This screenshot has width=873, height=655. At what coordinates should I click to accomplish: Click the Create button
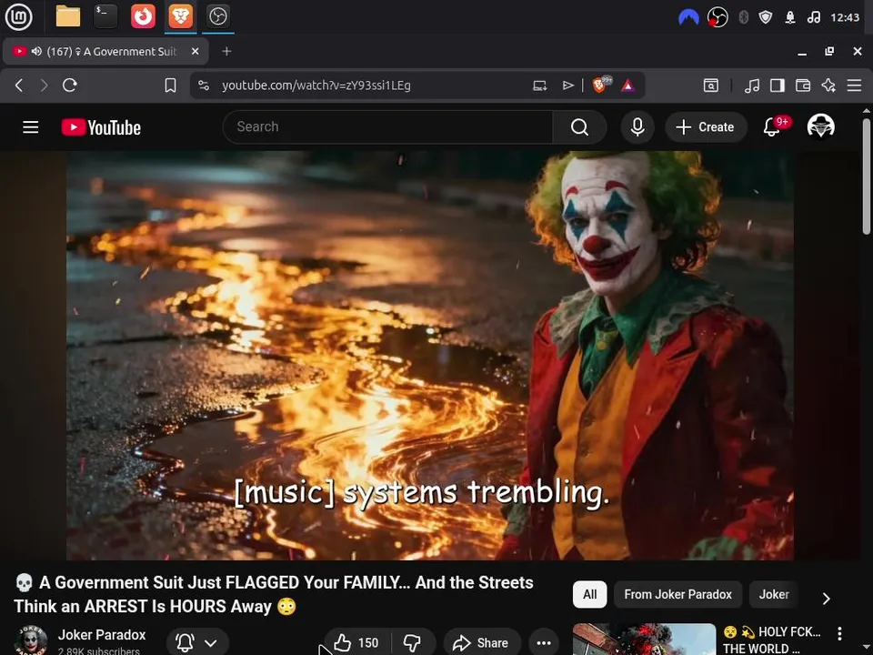[705, 127]
